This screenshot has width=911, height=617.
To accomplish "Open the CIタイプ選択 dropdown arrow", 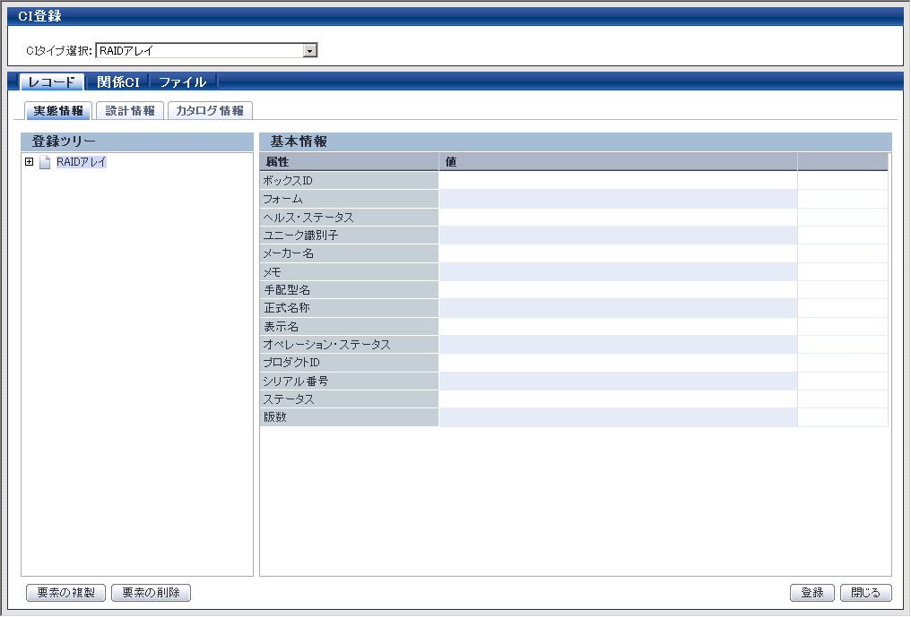I will (x=310, y=51).
